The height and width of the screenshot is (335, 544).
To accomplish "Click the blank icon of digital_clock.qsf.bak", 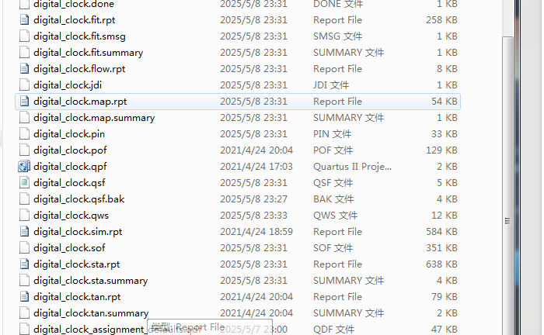I will point(24,199).
